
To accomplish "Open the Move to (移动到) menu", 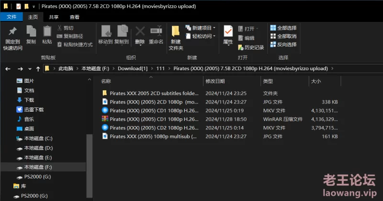I will coord(105,35).
